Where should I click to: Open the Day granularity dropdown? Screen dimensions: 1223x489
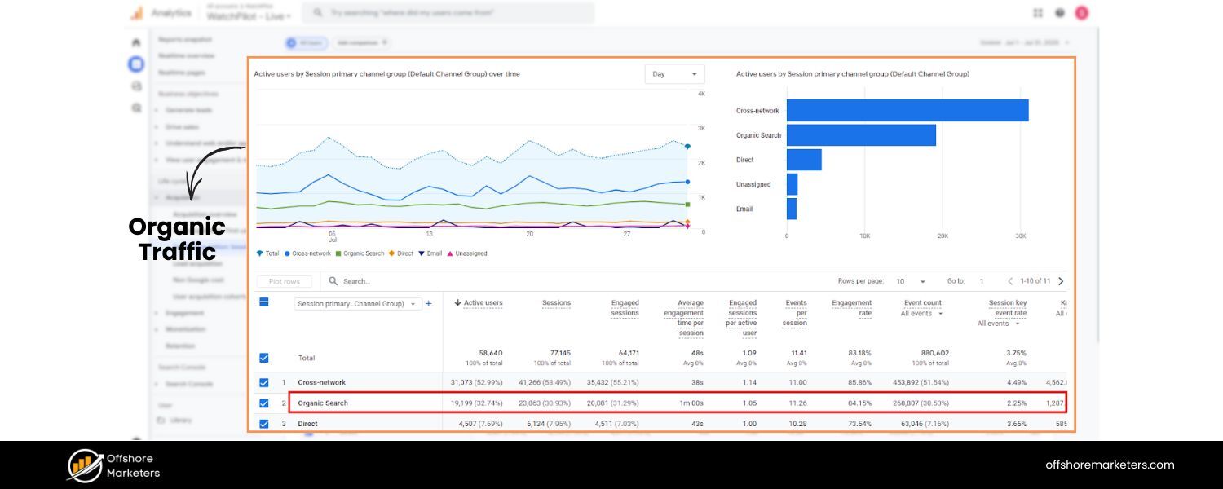[674, 73]
